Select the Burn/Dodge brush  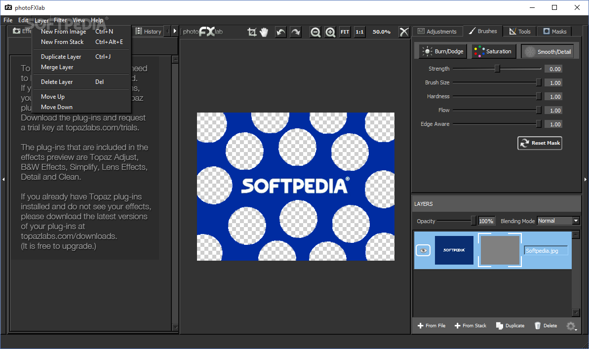[442, 51]
